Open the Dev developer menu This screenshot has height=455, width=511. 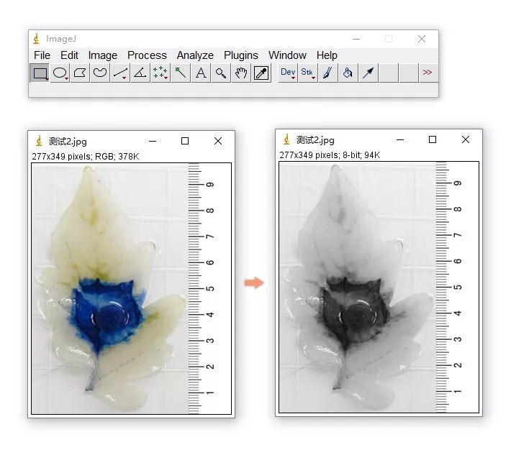[x=288, y=73]
